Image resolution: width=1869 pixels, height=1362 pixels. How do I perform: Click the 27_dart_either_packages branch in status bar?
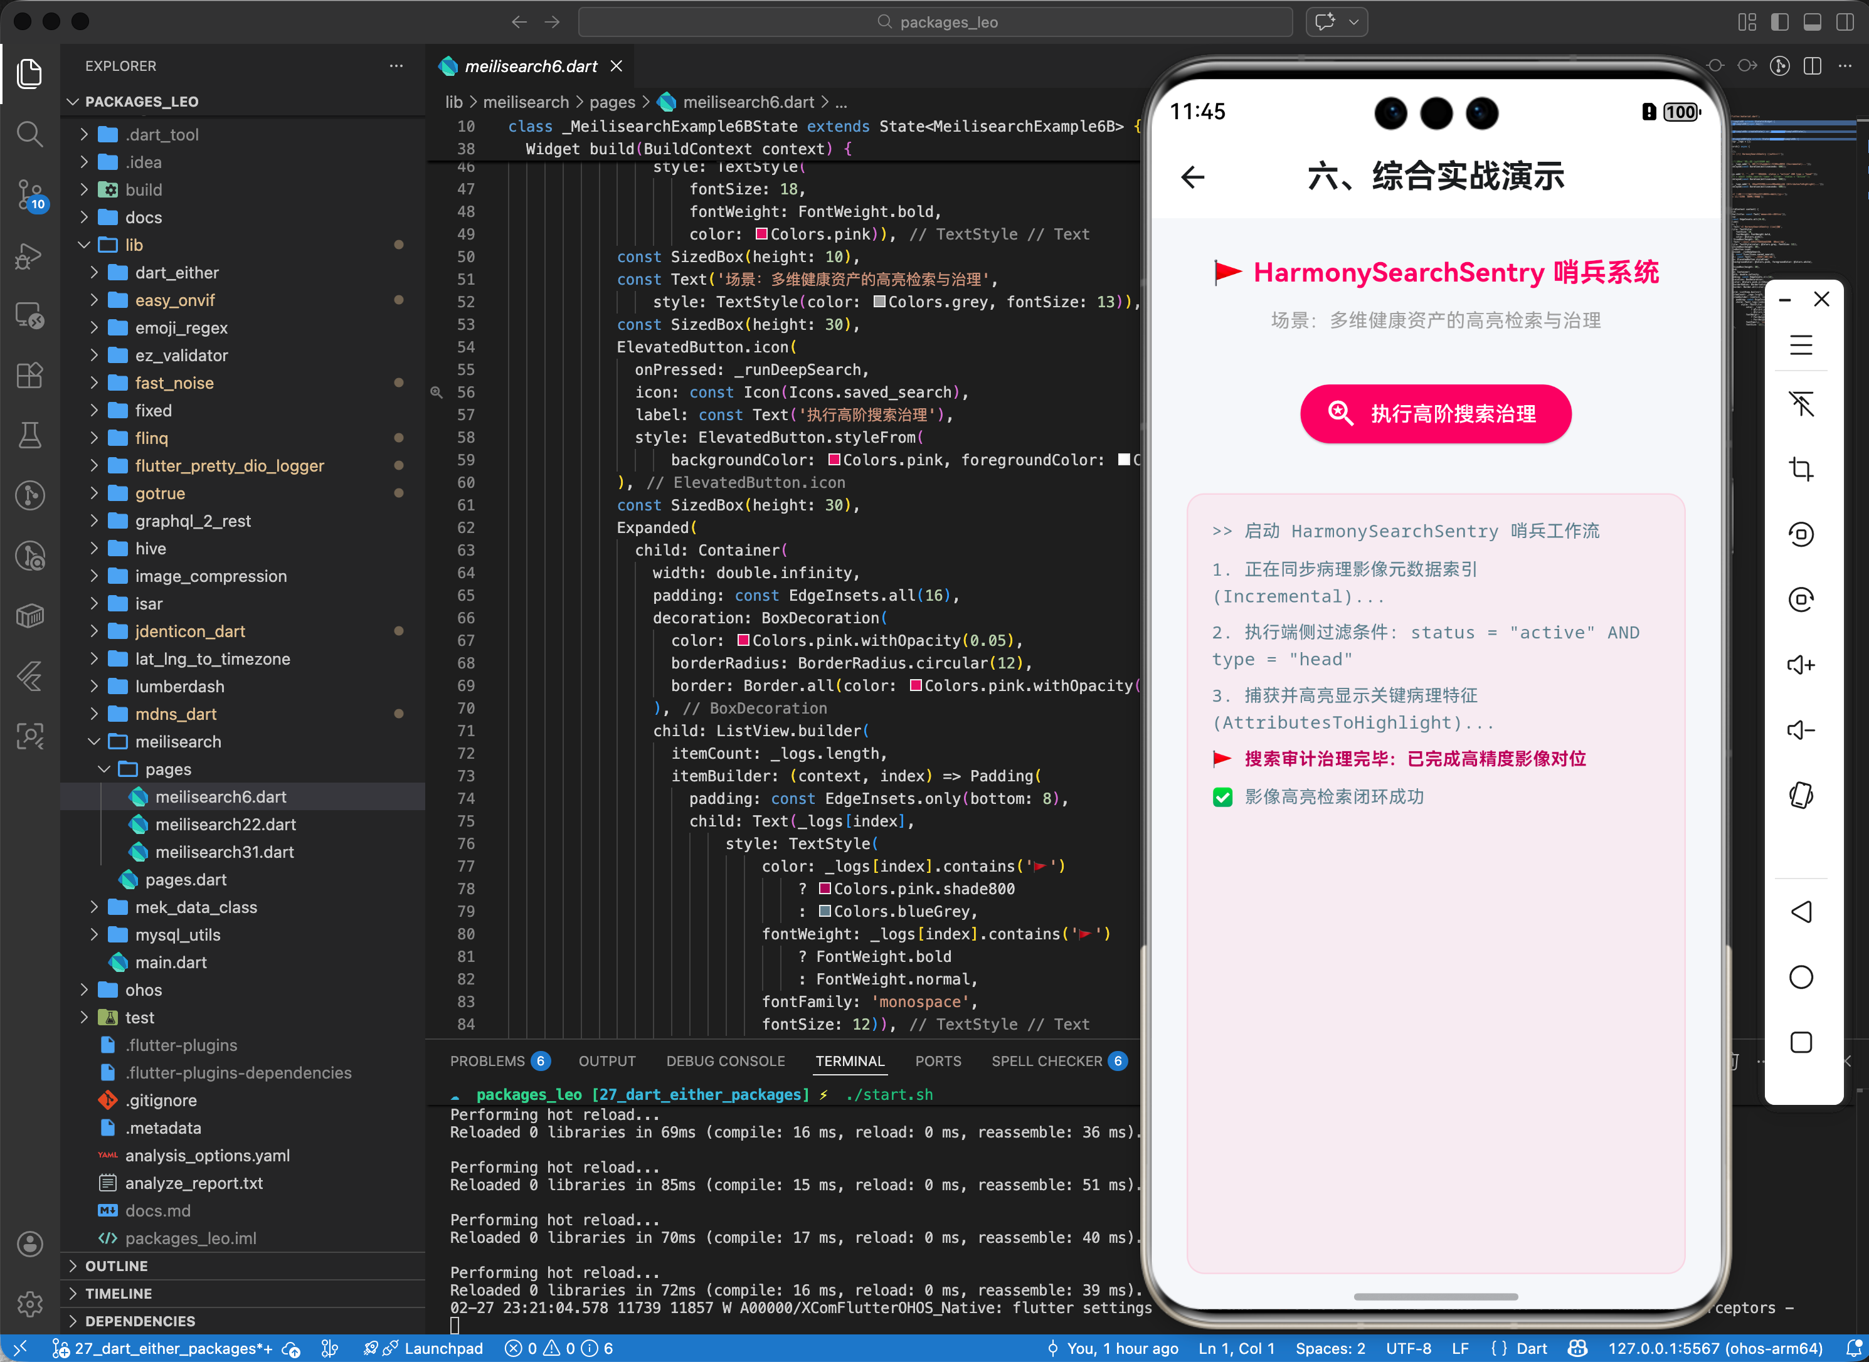[172, 1349]
